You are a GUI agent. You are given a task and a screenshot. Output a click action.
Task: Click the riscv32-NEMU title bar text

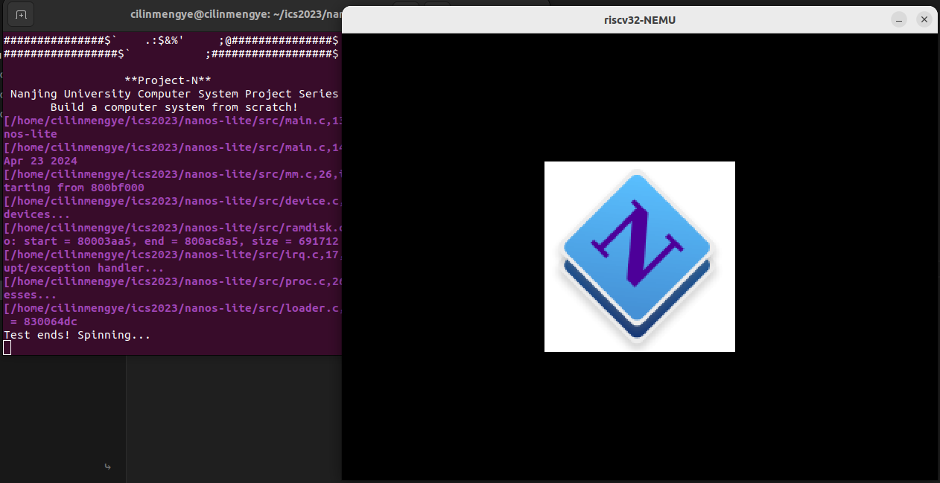coord(640,20)
